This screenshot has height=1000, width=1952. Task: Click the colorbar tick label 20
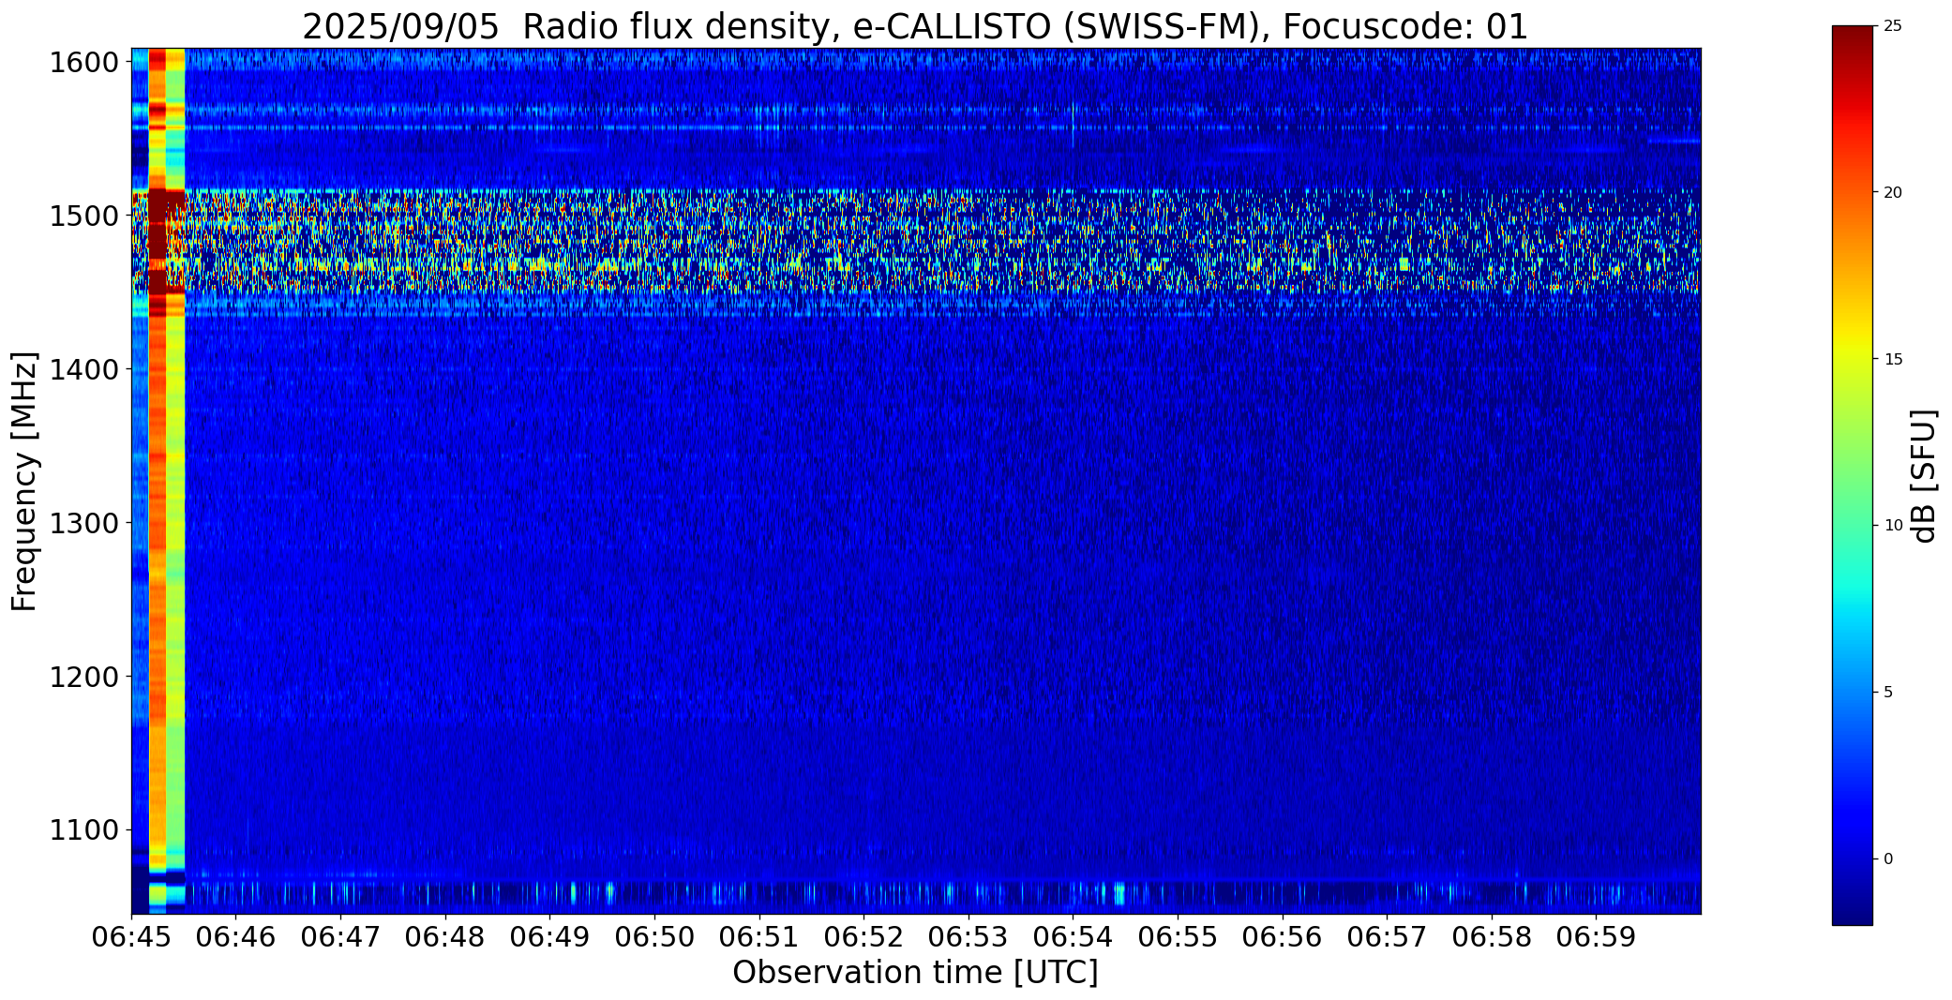click(x=1893, y=193)
